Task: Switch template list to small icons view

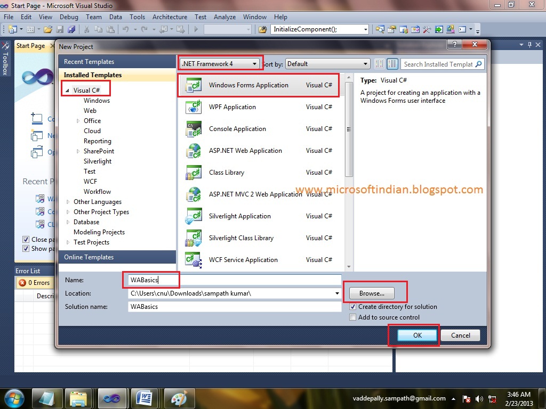Action: coord(381,63)
